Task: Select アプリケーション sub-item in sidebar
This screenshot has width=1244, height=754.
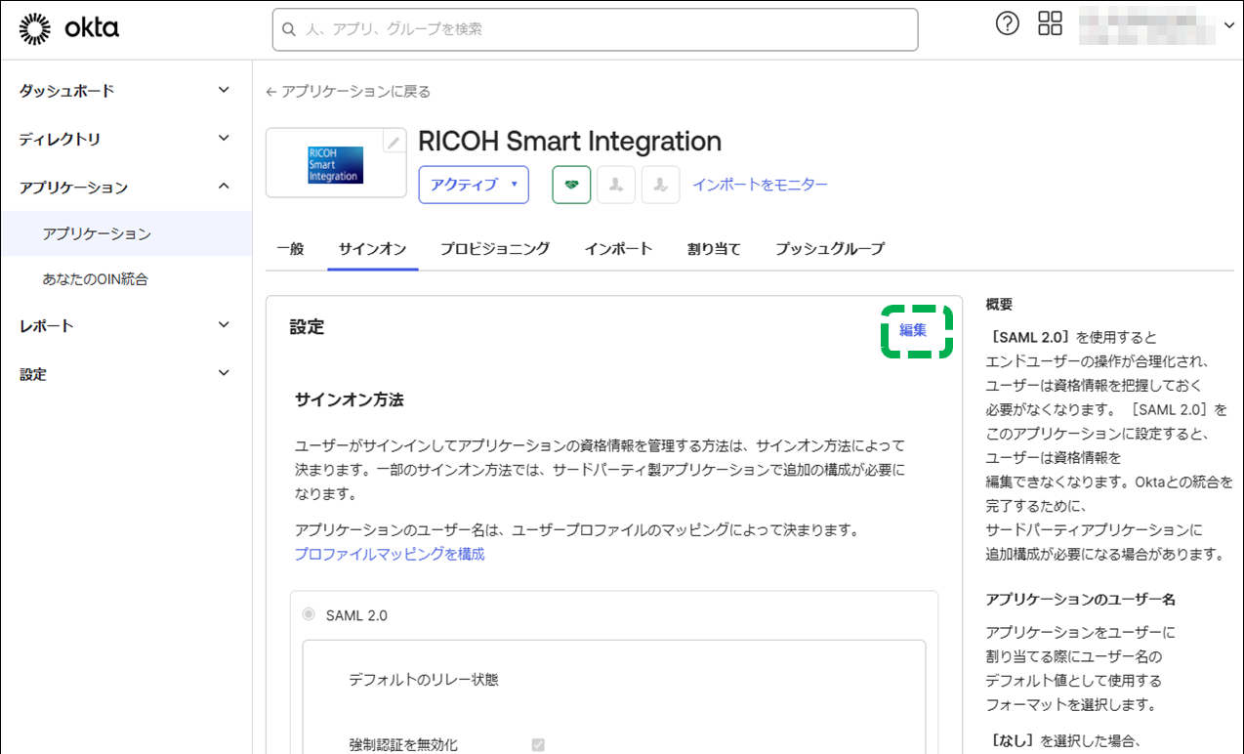Action: pyautogui.click(x=126, y=233)
